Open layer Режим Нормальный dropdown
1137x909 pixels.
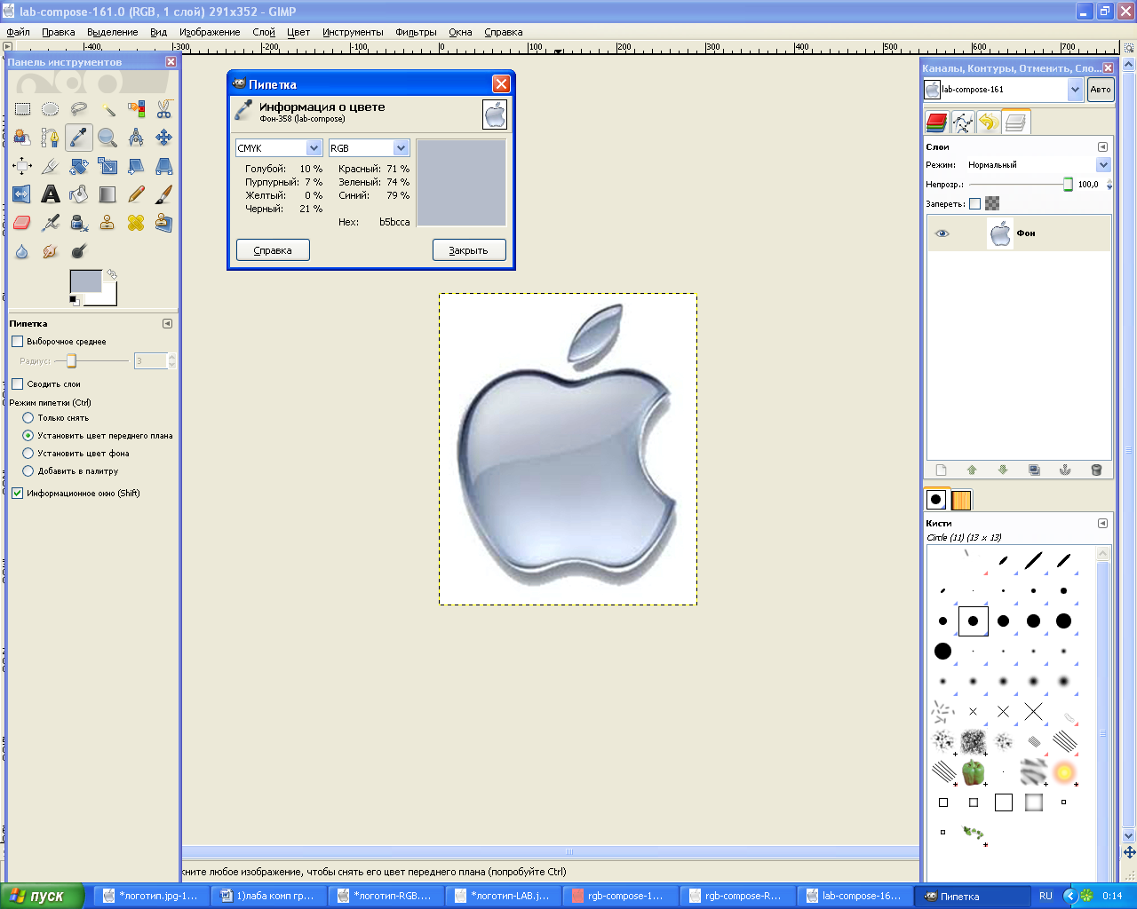(1038, 165)
